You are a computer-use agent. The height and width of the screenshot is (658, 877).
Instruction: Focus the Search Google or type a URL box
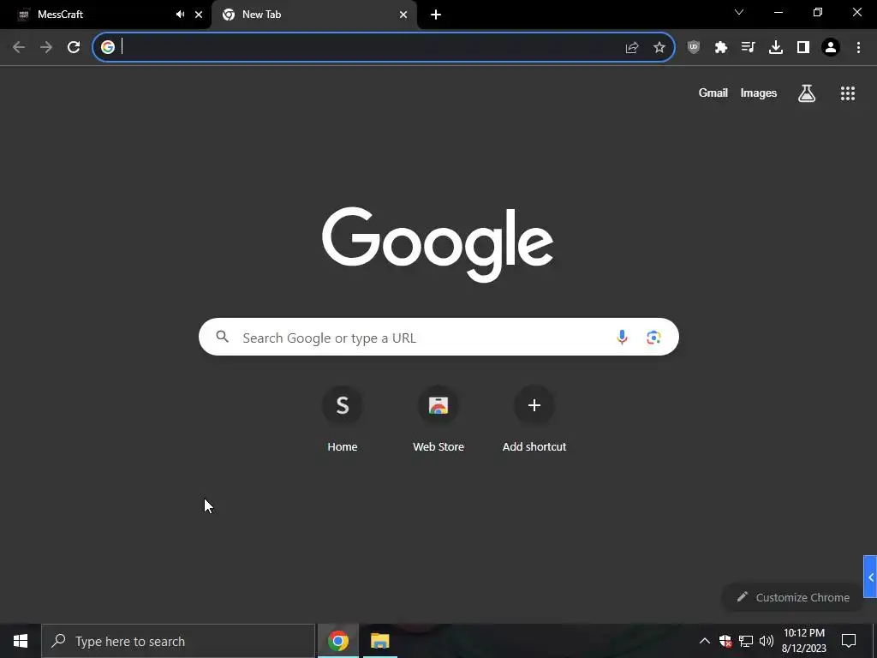pyautogui.click(x=438, y=337)
